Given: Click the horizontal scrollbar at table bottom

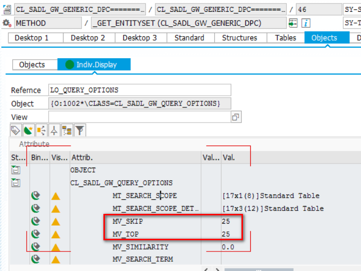Looking at the screenshot, I should (259, 270).
